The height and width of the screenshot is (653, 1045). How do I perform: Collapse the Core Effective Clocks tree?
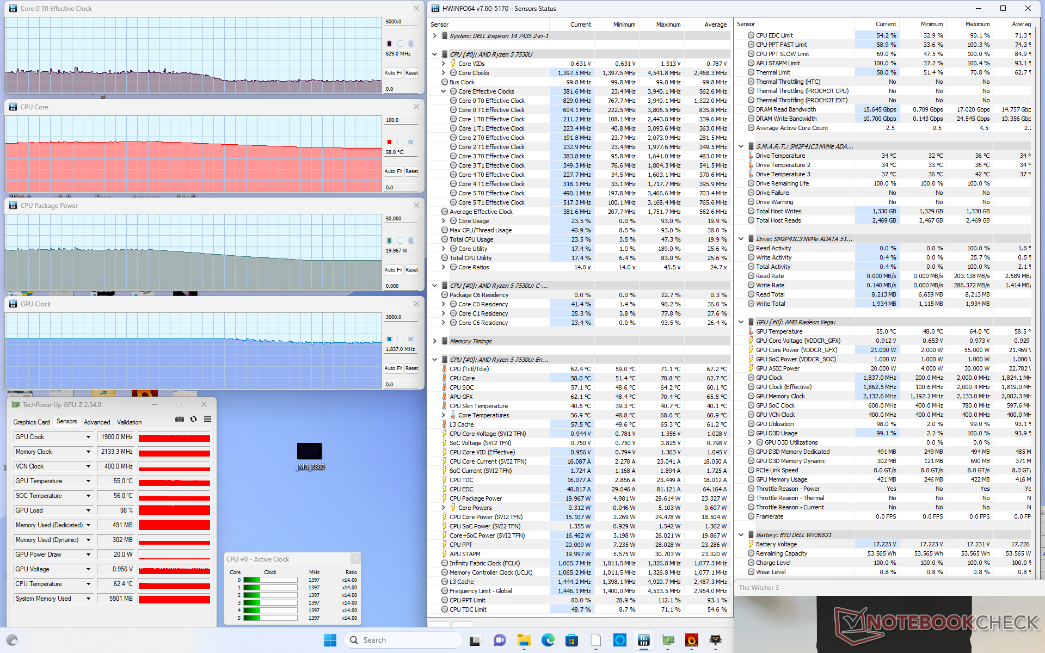444,91
